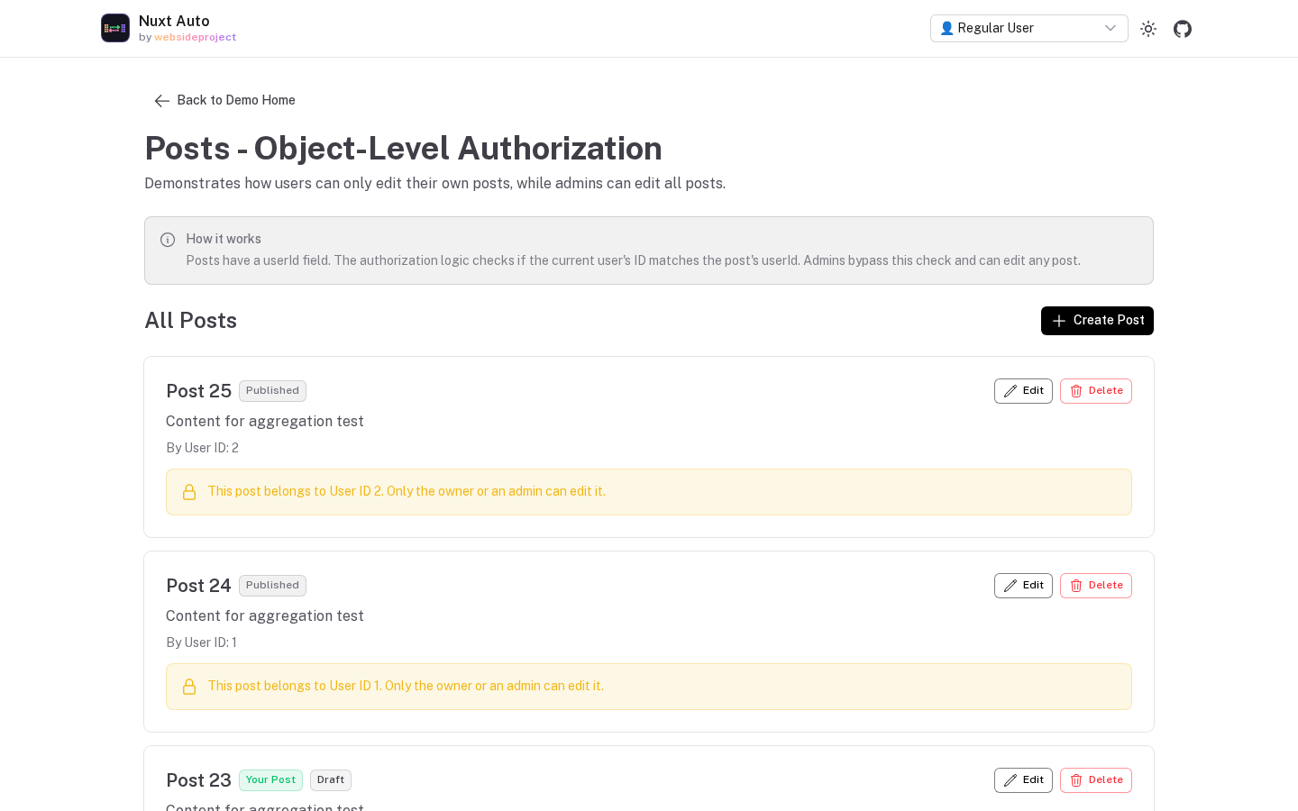The height and width of the screenshot is (811, 1298).
Task: Click the lock icon in Post 24 notice
Action: pos(189,687)
